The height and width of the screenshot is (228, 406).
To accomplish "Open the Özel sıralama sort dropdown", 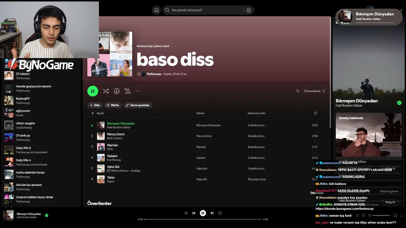I will click(x=315, y=91).
